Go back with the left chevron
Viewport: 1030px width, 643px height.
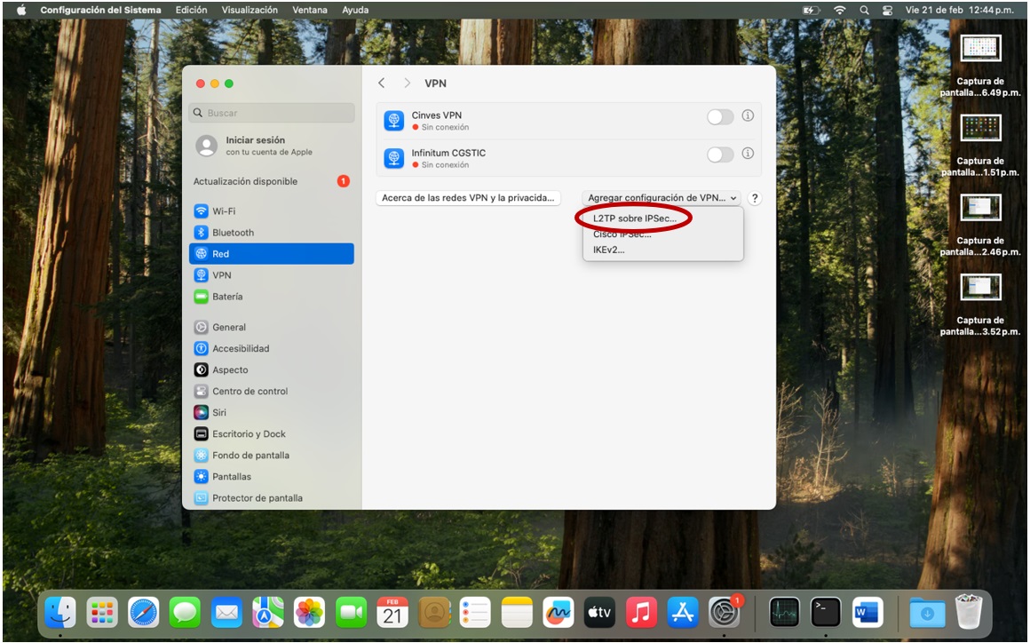382,83
